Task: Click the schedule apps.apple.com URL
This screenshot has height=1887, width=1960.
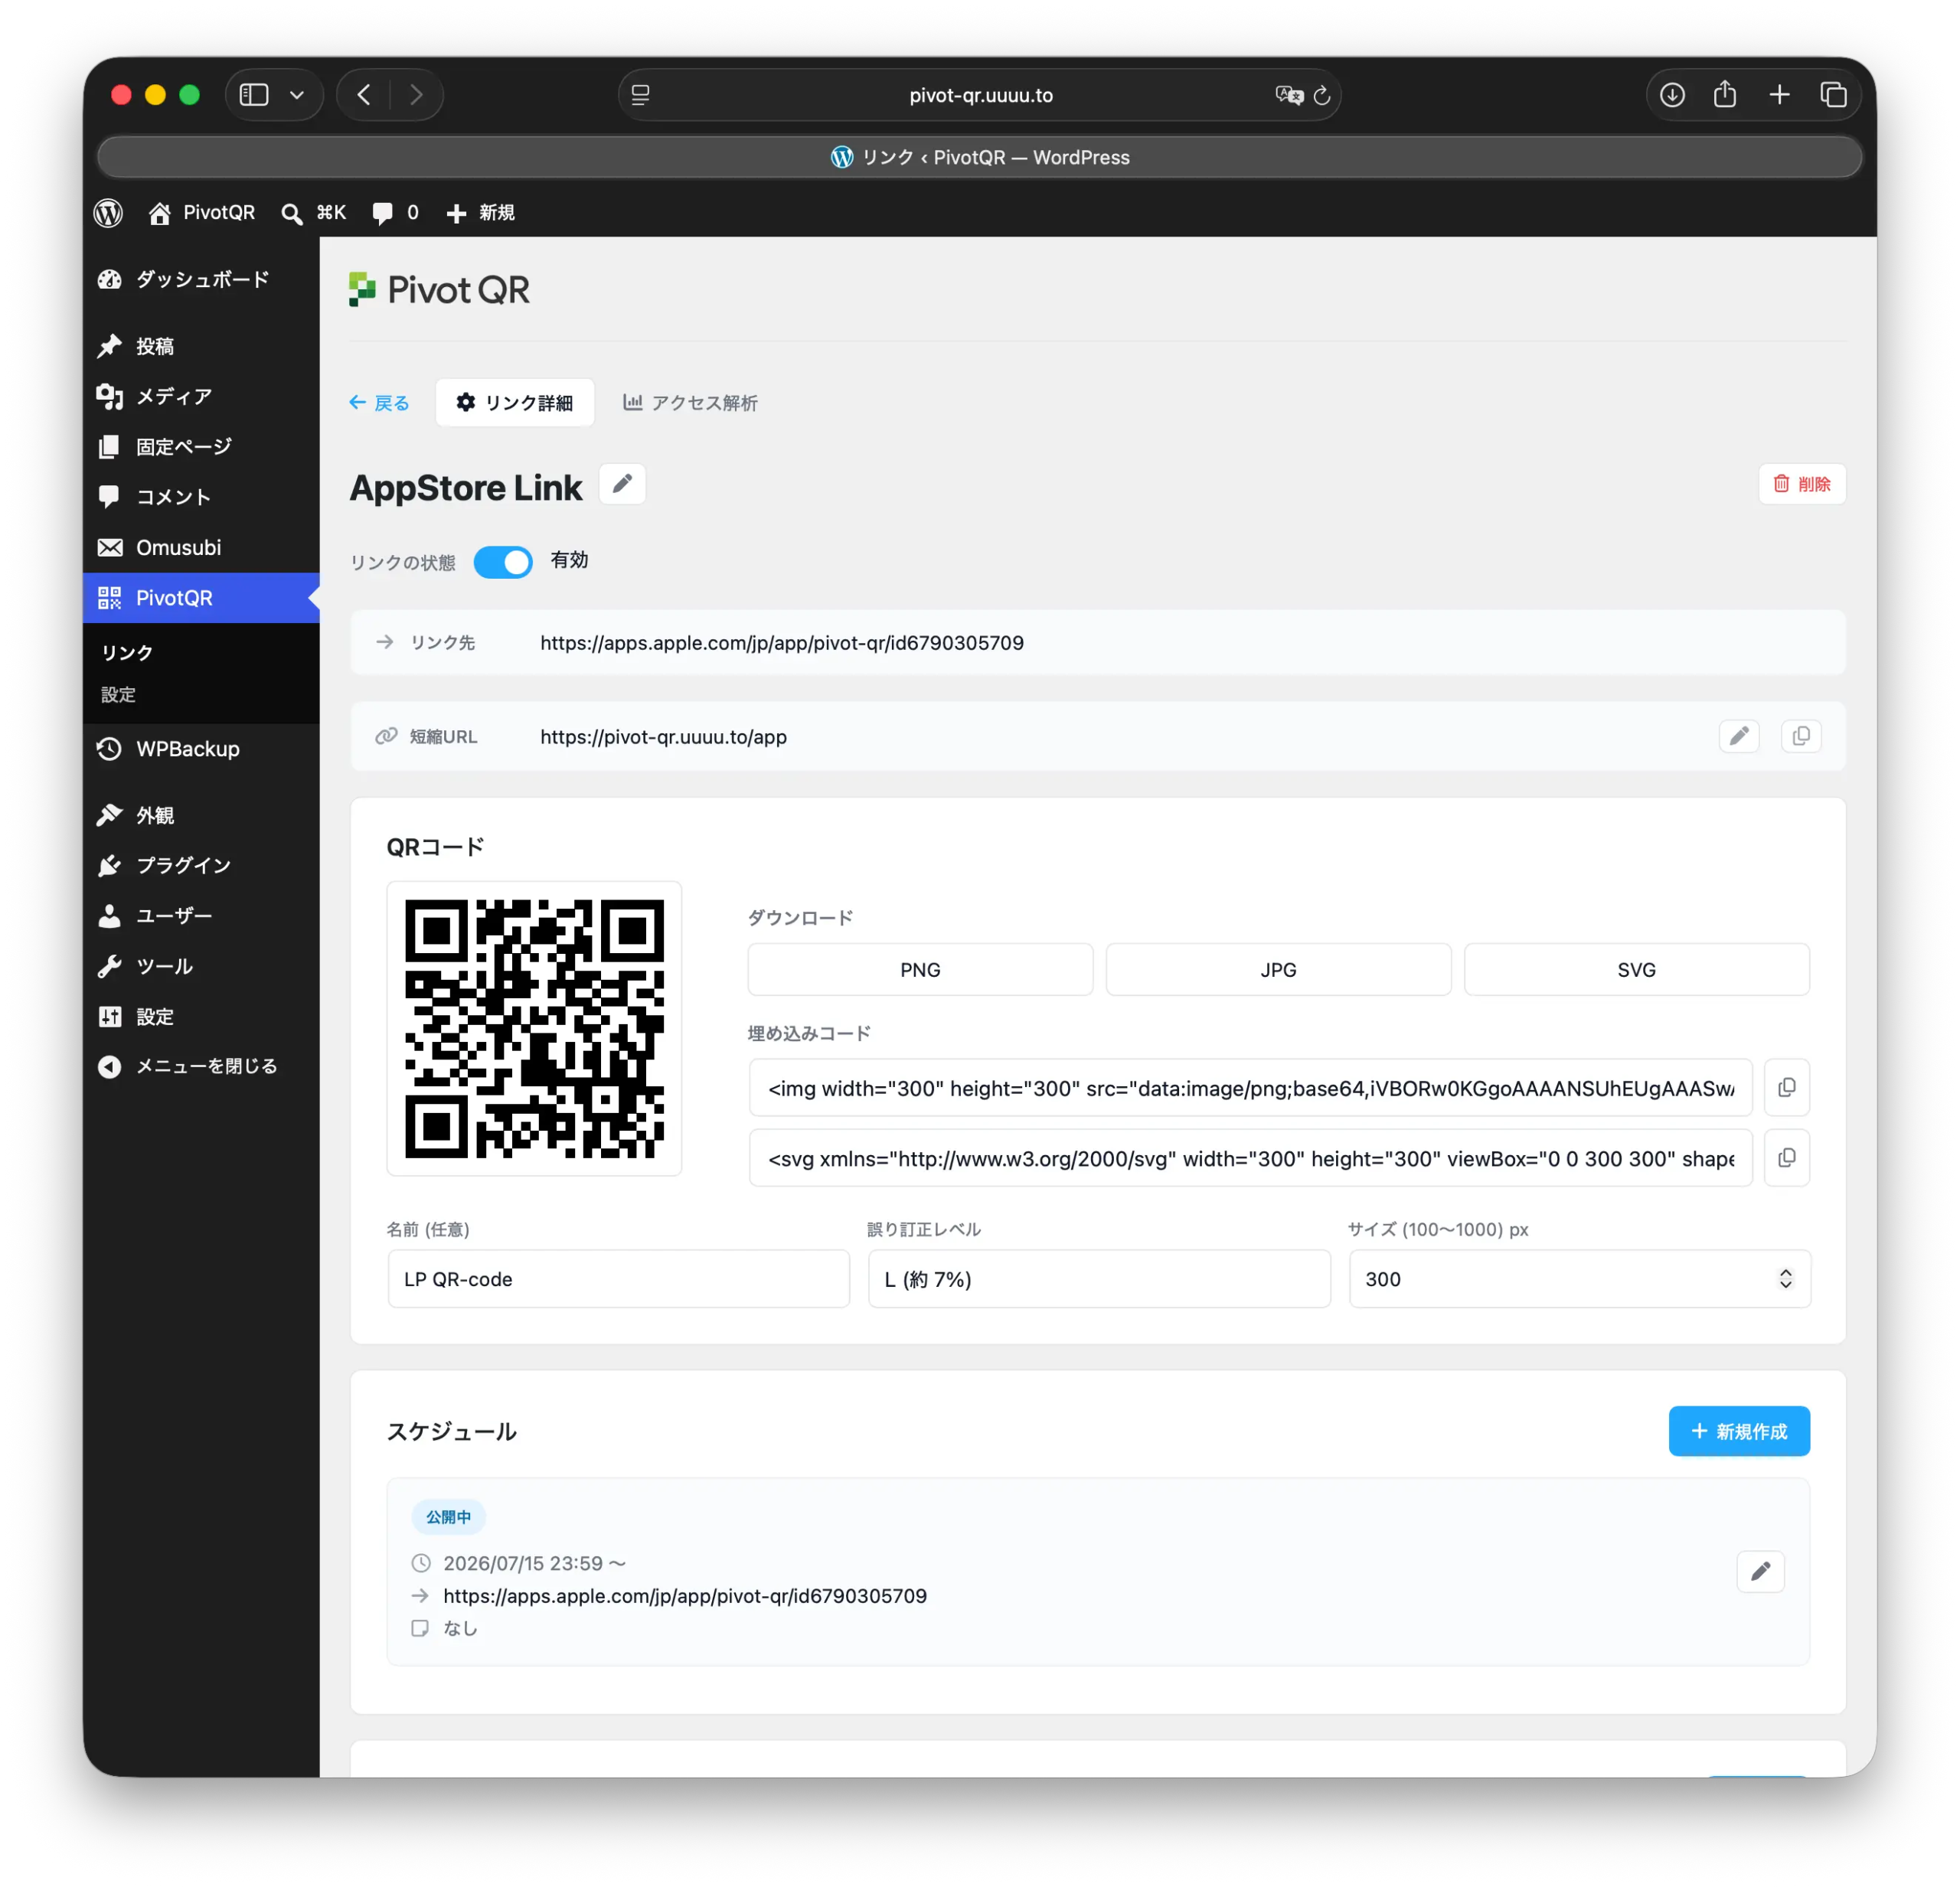Action: pyautogui.click(x=685, y=1596)
